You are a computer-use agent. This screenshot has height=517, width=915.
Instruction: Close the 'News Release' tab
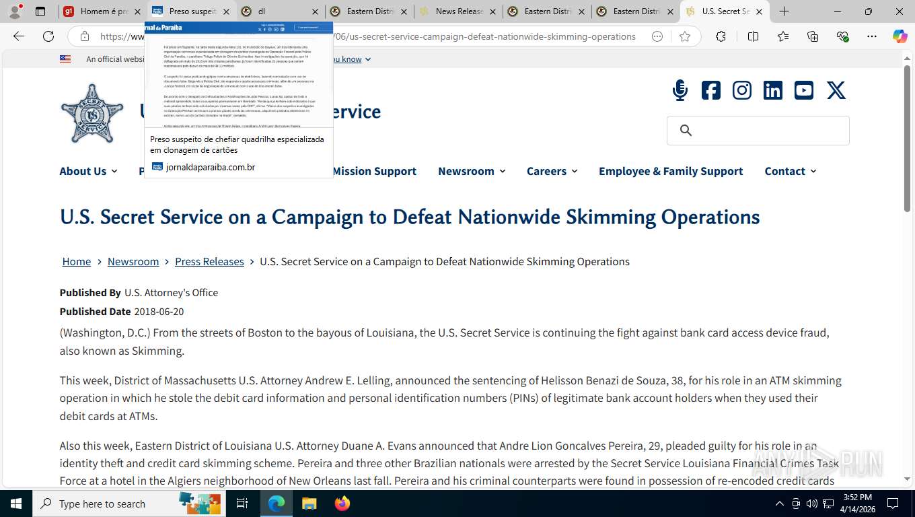pyautogui.click(x=492, y=11)
